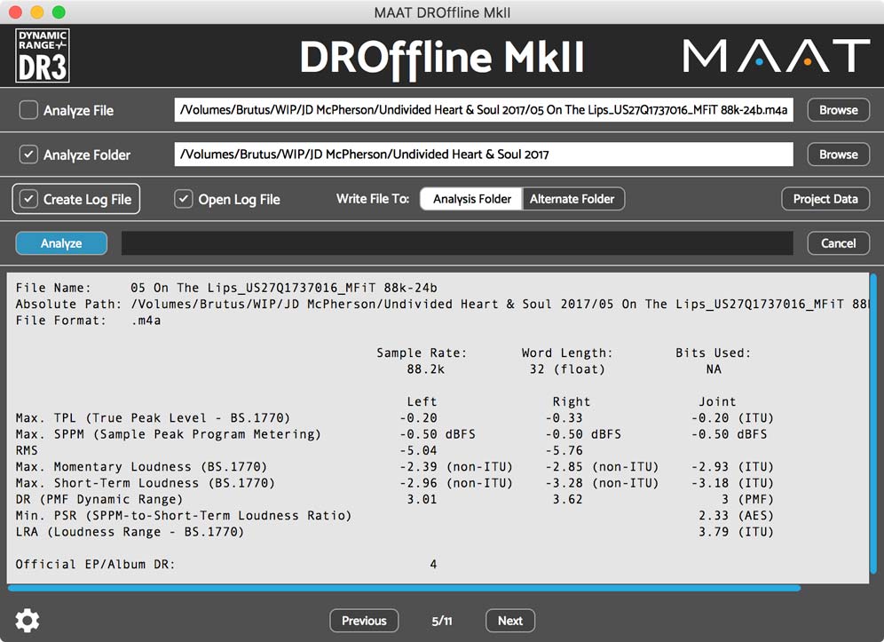Click the Analyze Folder path field
Screen dimensions: 884x642
pyautogui.click(x=484, y=154)
